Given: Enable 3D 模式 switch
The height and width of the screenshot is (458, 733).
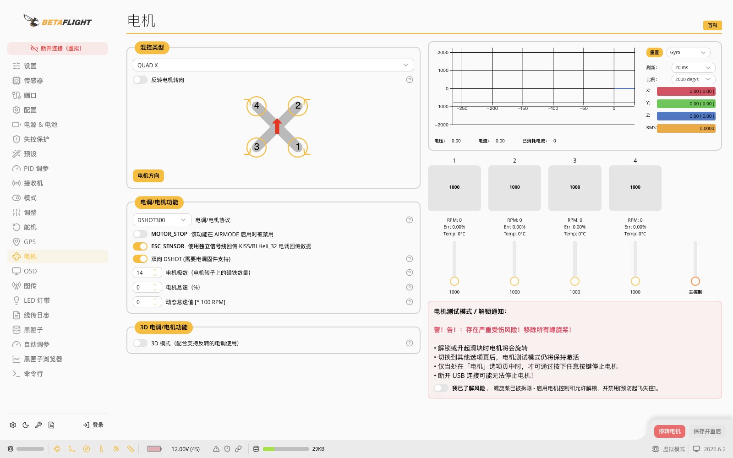Looking at the screenshot, I should click(x=140, y=343).
